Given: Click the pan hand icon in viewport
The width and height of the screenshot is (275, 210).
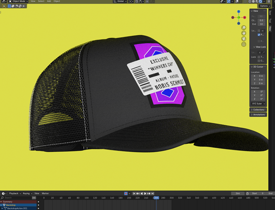Looking at the screenshot, I should click(244, 33).
